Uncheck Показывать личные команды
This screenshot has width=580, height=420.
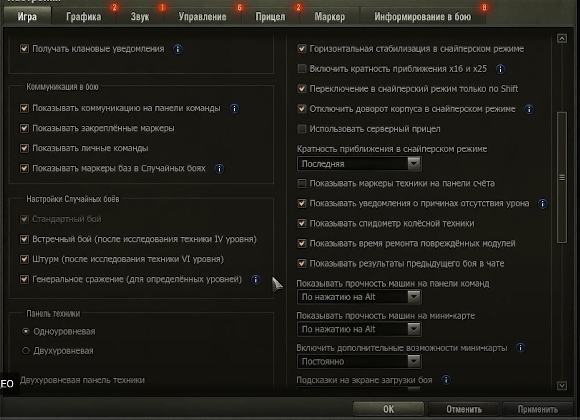coord(25,148)
